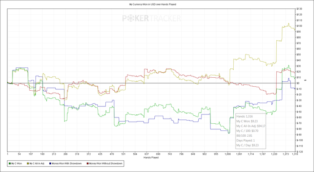314x172 pixels.
Task: Click the green My C Won legend swatch
Action: pyautogui.click(x=10, y=164)
